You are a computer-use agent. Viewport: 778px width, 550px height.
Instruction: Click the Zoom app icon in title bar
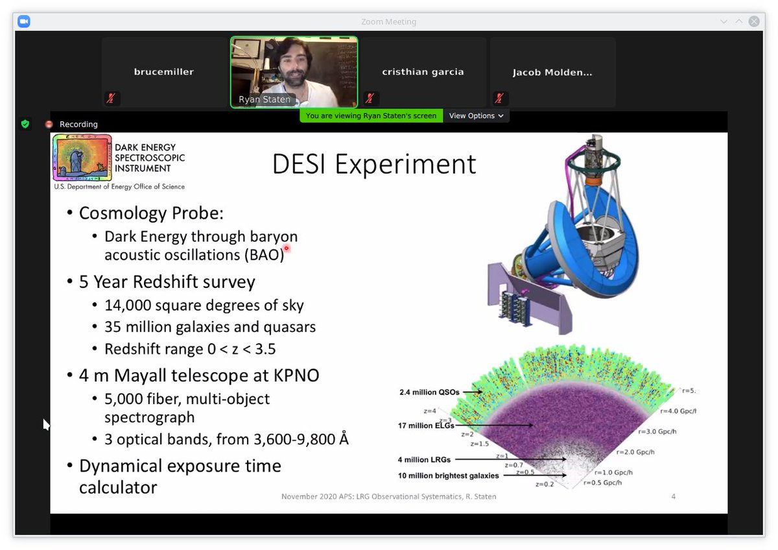[23, 21]
